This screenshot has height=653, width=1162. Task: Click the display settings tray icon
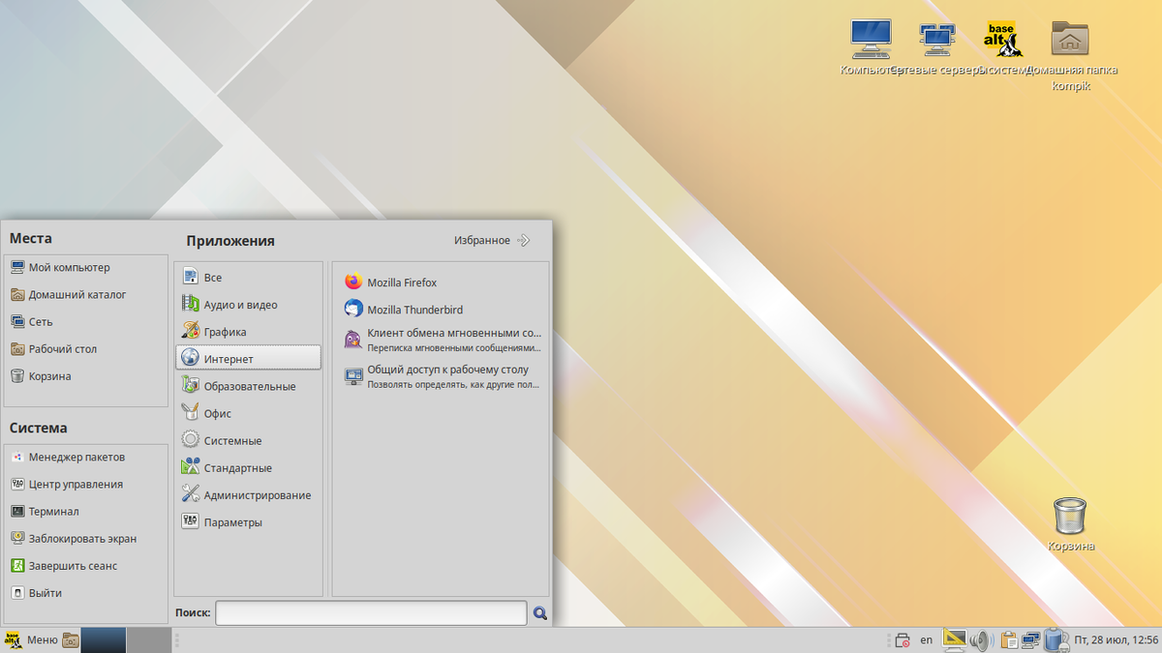point(955,639)
